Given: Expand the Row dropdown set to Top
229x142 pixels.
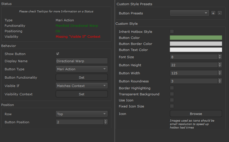Looking at the screenshot, I should point(81,114).
